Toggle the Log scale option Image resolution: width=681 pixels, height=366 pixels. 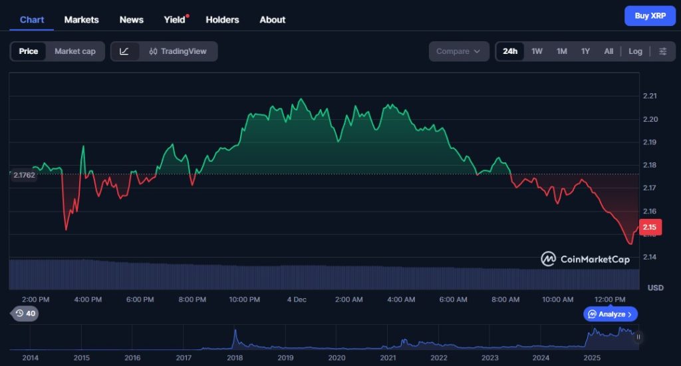pos(635,51)
